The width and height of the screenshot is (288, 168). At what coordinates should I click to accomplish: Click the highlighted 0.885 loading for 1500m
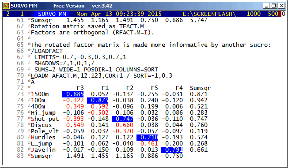tap(73, 94)
